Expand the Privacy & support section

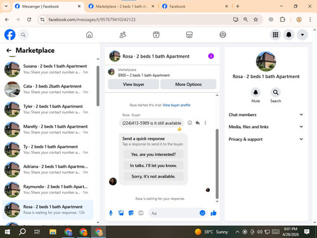pos(266,139)
